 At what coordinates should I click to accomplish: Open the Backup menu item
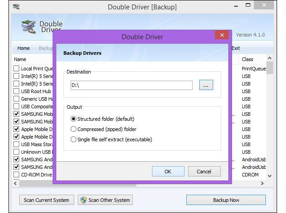pyautogui.click(x=46, y=48)
